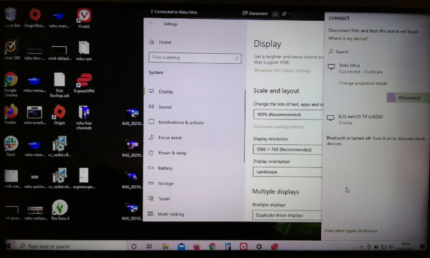430x258 pixels.
Task: Open the roku vpn desktop file
Action: [84, 51]
